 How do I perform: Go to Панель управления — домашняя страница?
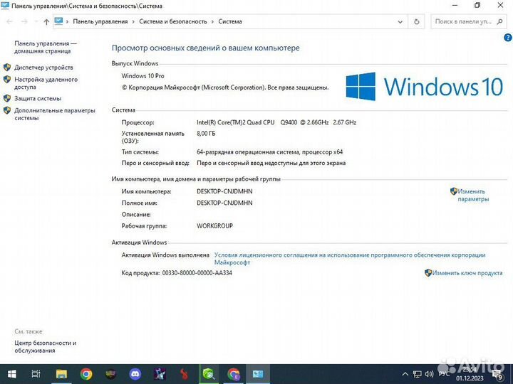pyautogui.click(x=46, y=47)
